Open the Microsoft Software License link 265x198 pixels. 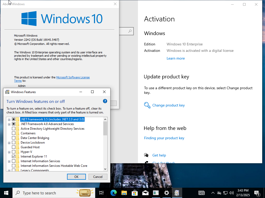click(x=73, y=77)
